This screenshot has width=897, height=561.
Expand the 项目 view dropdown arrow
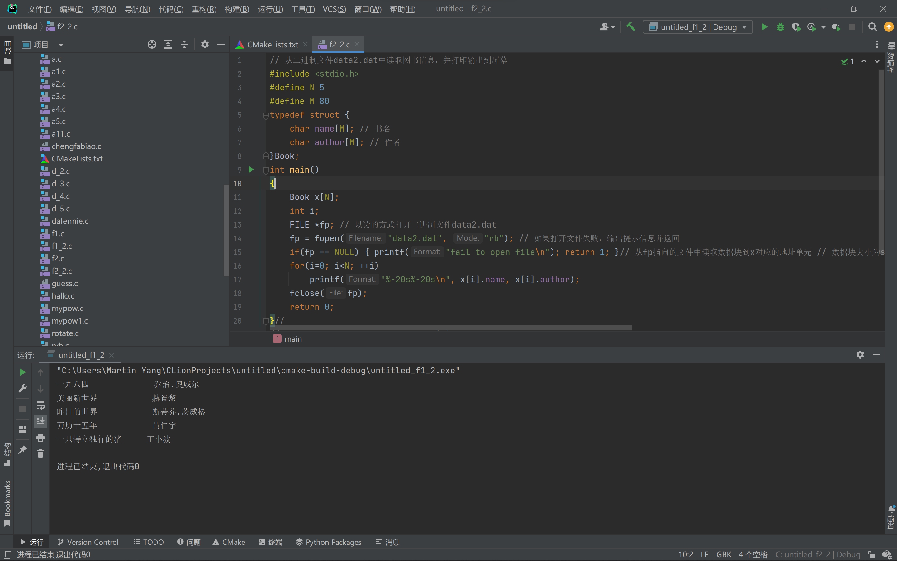[61, 45]
